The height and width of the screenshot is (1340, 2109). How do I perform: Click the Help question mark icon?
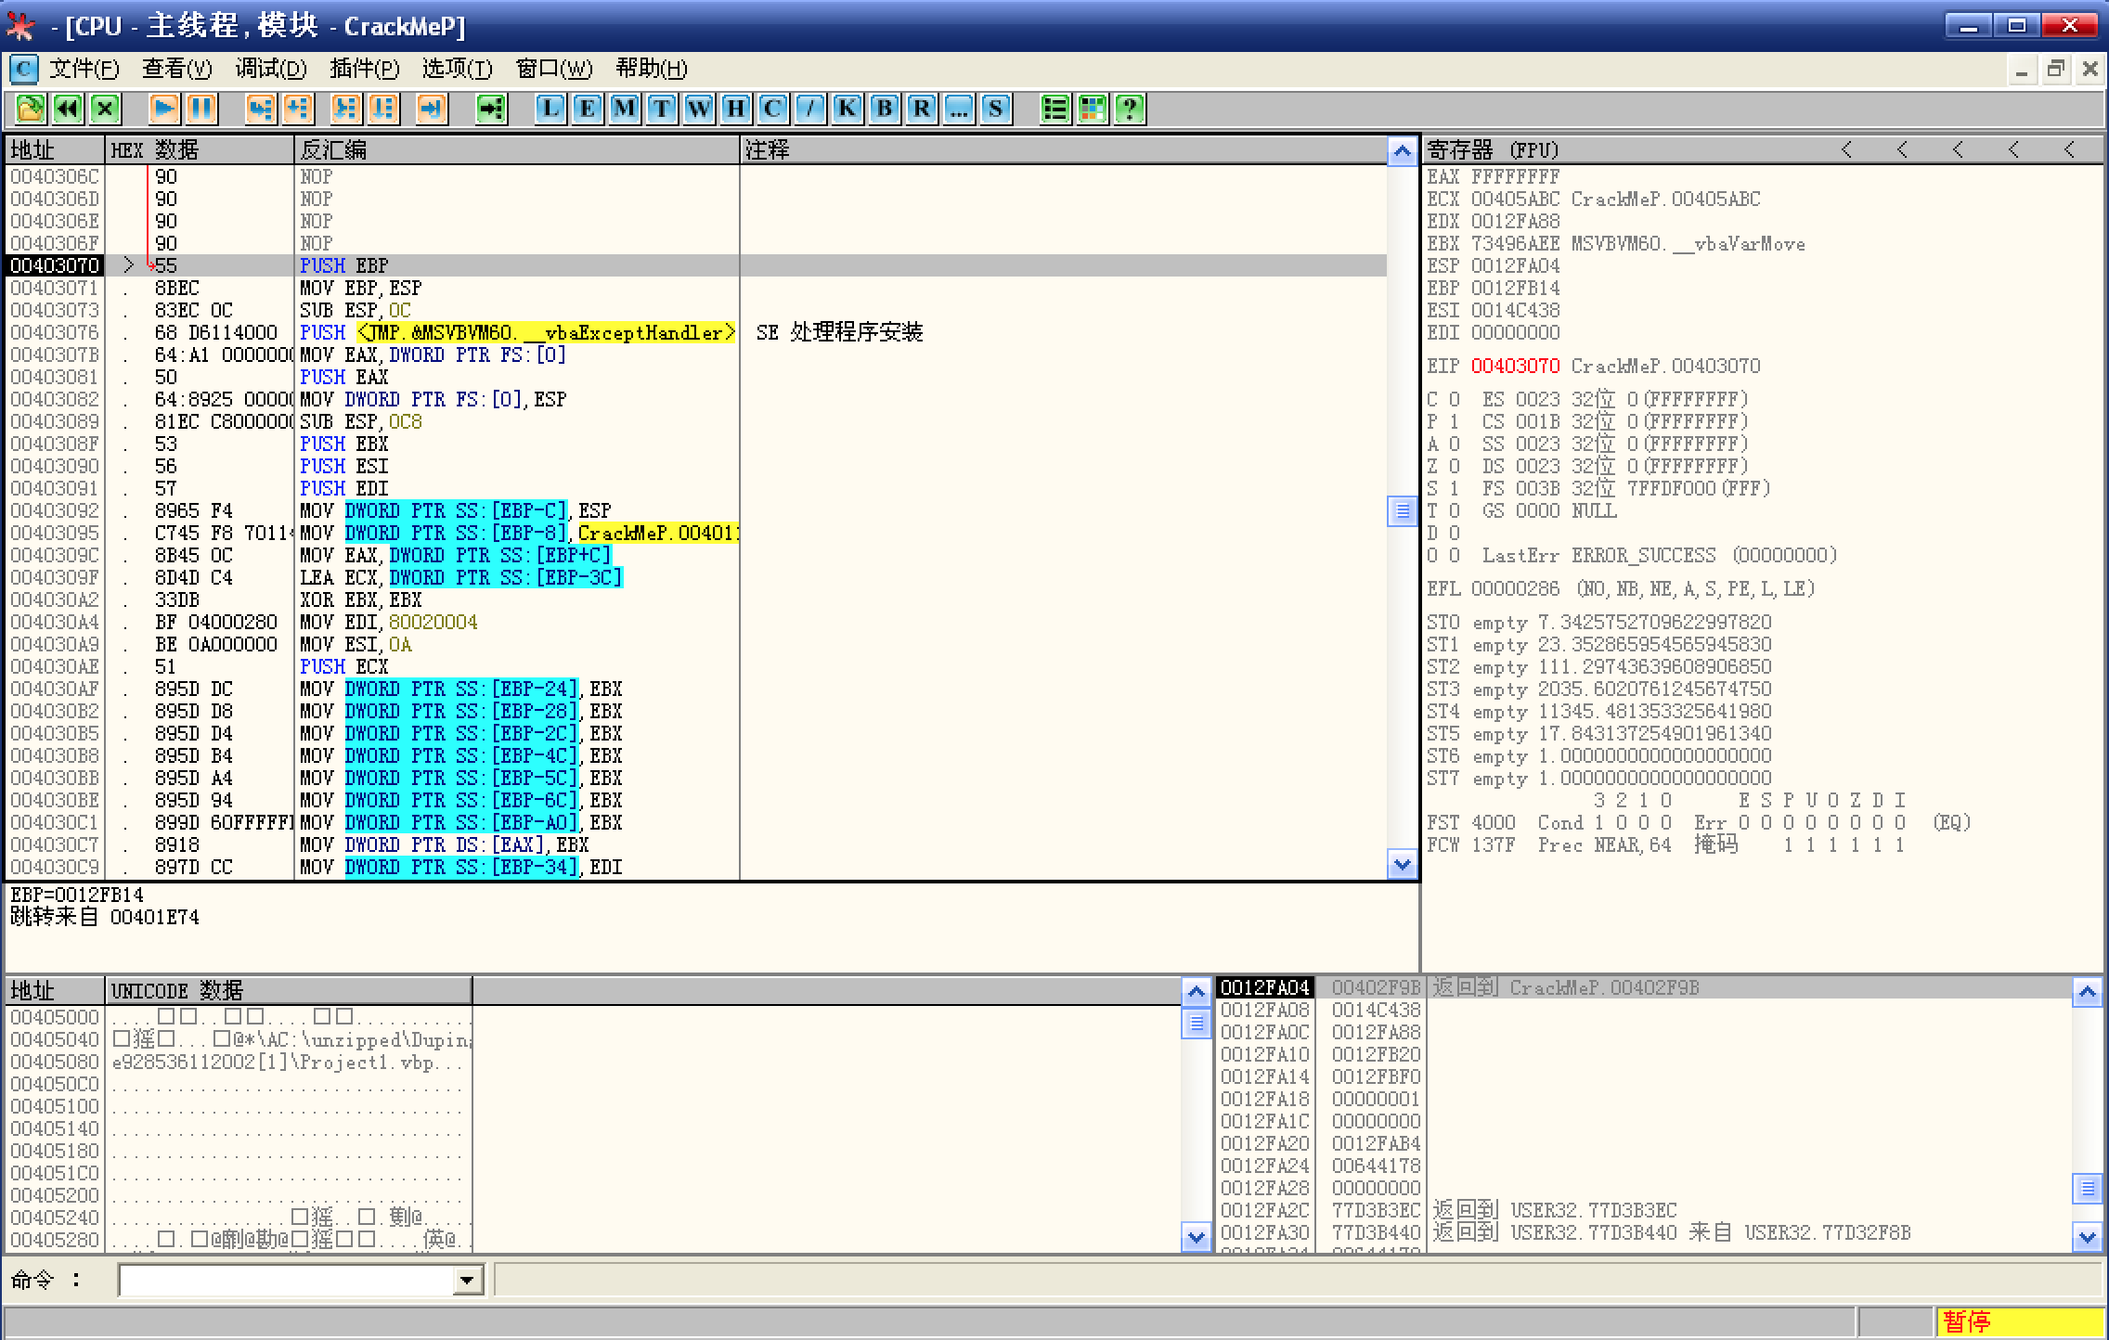pos(1130,109)
